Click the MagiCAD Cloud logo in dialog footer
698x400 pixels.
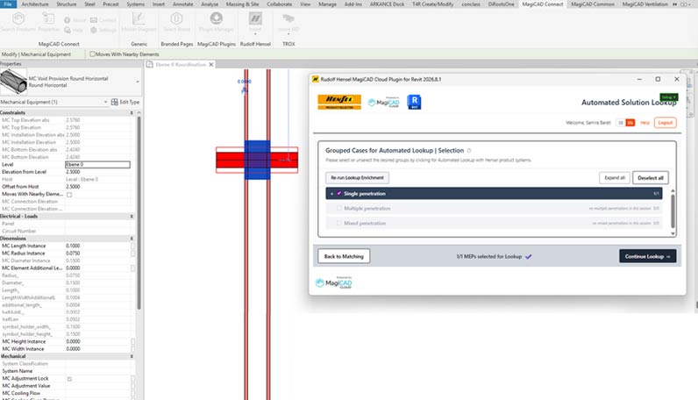coord(334,282)
